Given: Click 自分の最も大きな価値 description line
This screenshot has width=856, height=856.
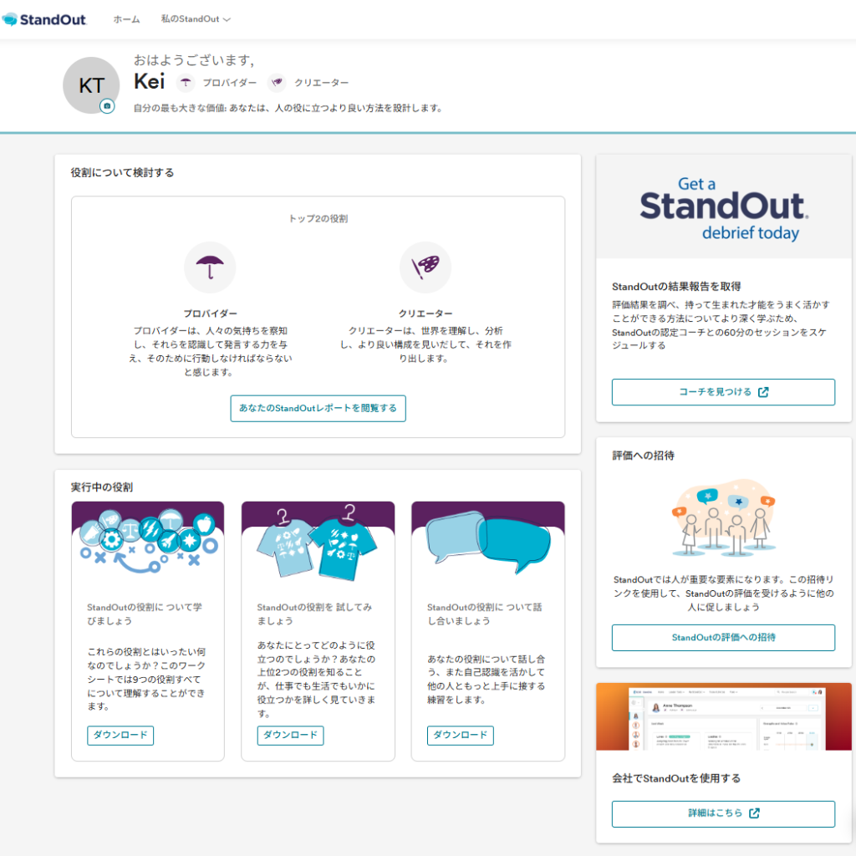Looking at the screenshot, I should (x=288, y=108).
